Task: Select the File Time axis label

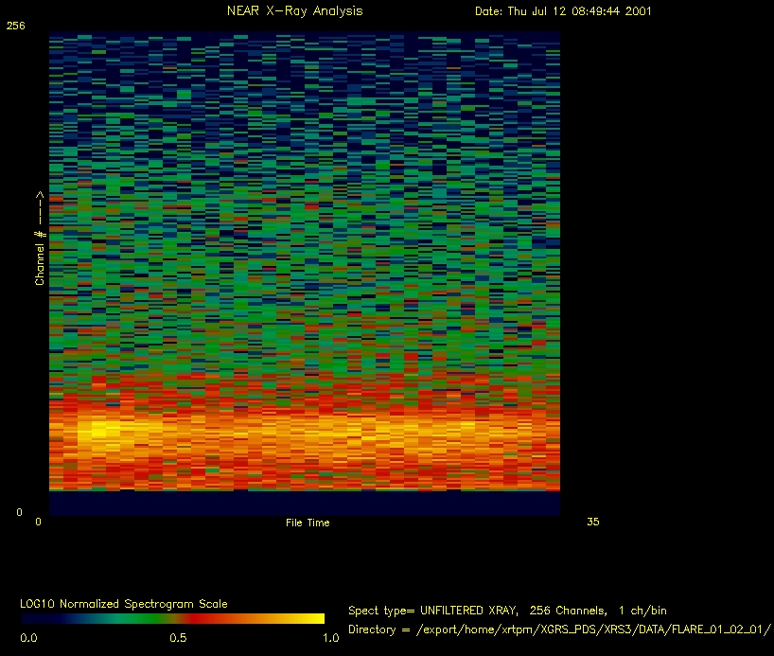Action: [x=308, y=523]
